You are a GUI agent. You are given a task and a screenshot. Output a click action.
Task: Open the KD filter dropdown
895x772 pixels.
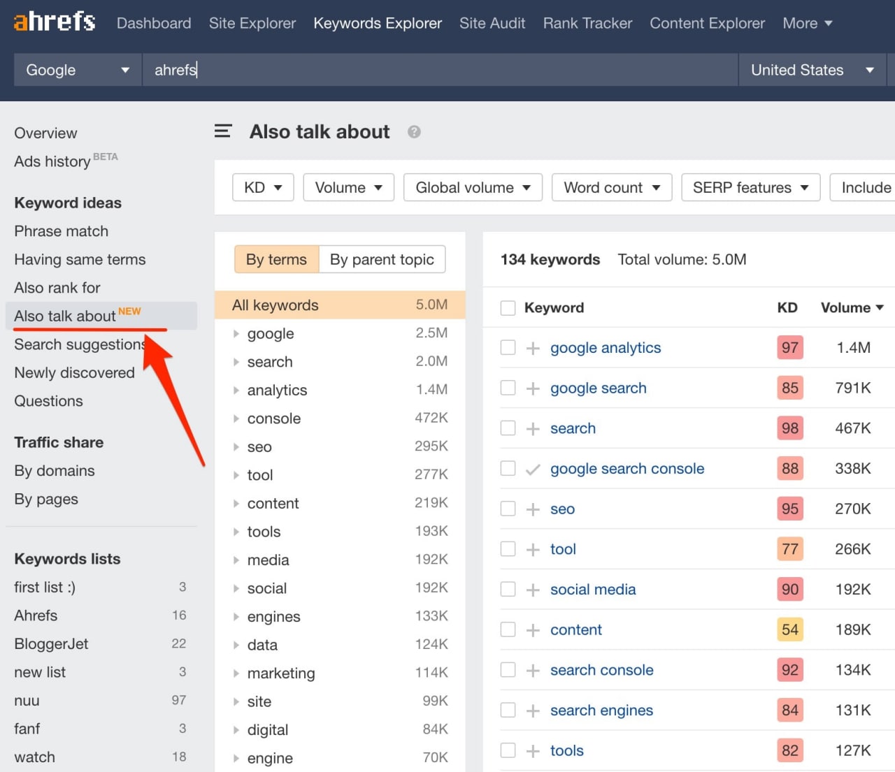(x=263, y=187)
